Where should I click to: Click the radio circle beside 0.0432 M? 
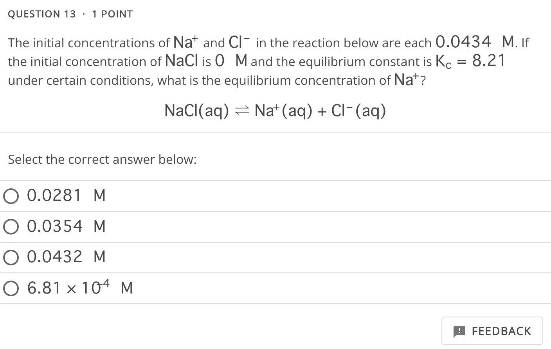click(11, 258)
